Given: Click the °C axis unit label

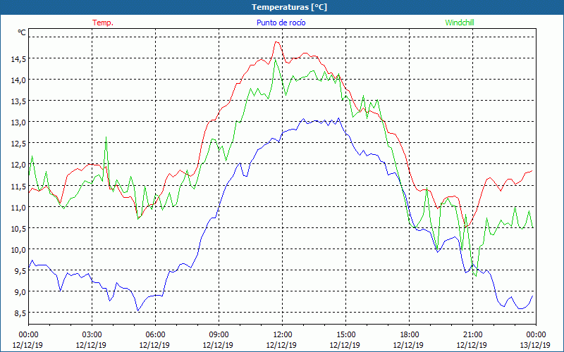Looking at the screenshot, I should click(22, 32).
